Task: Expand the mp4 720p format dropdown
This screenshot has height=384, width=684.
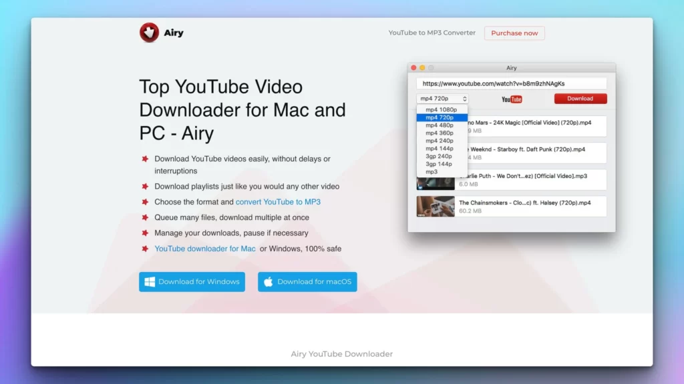Action: click(x=442, y=99)
